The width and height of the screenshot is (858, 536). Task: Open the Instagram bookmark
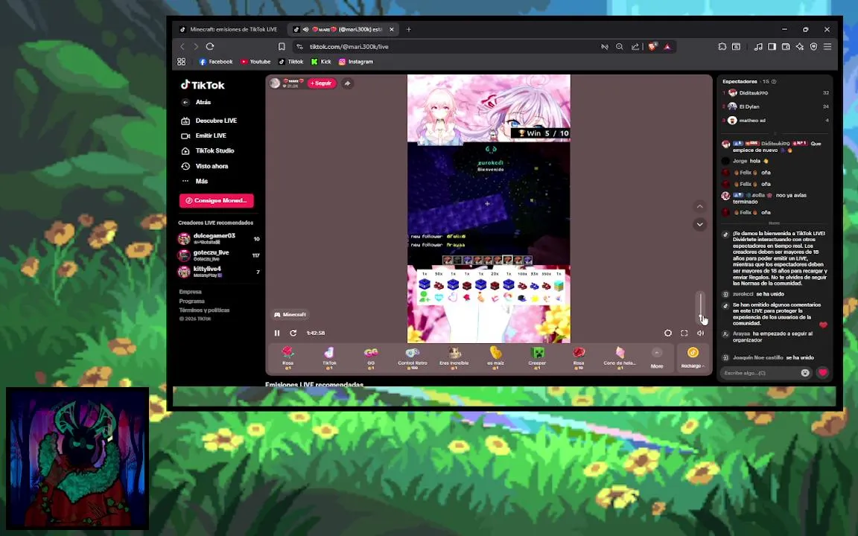(x=356, y=62)
